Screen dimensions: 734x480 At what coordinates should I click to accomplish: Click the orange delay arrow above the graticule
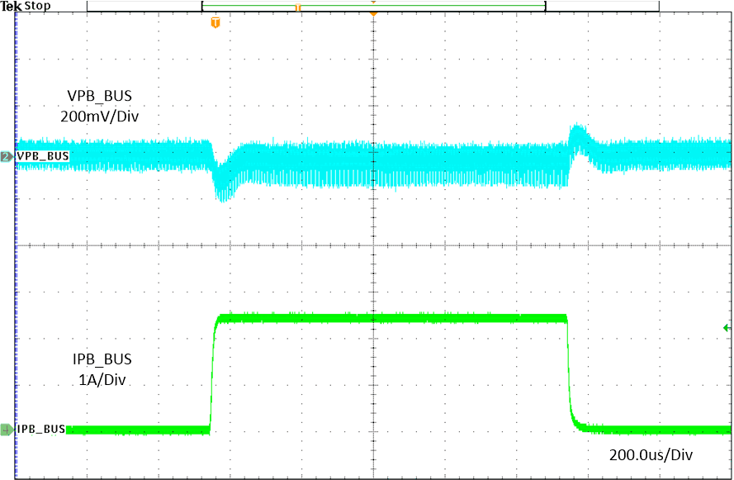point(373,13)
